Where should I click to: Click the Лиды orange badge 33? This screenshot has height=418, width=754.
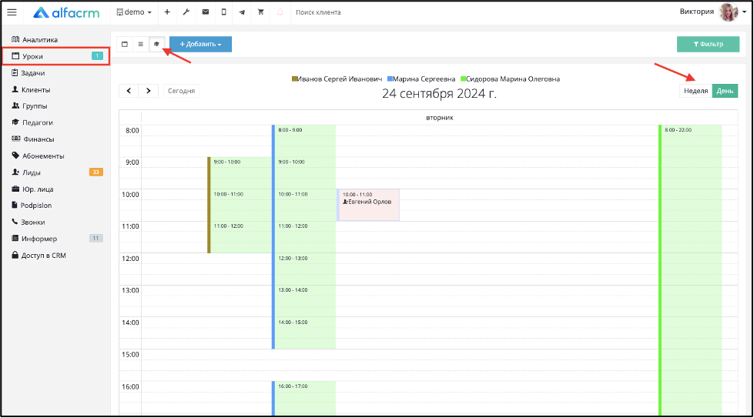96,172
